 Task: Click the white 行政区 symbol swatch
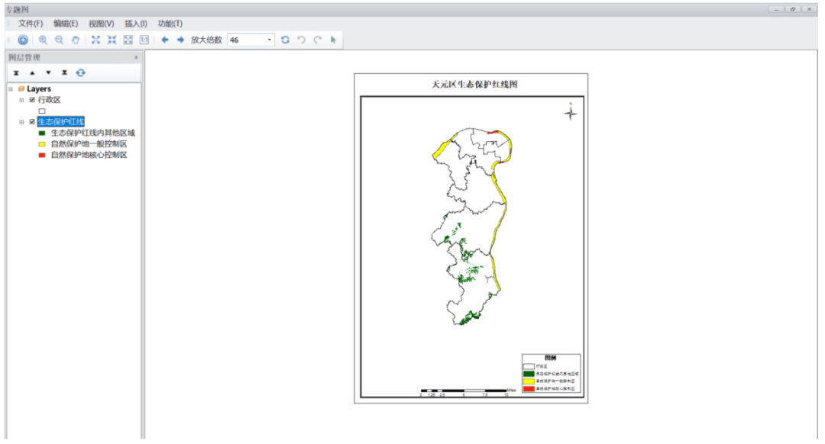coord(42,111)
